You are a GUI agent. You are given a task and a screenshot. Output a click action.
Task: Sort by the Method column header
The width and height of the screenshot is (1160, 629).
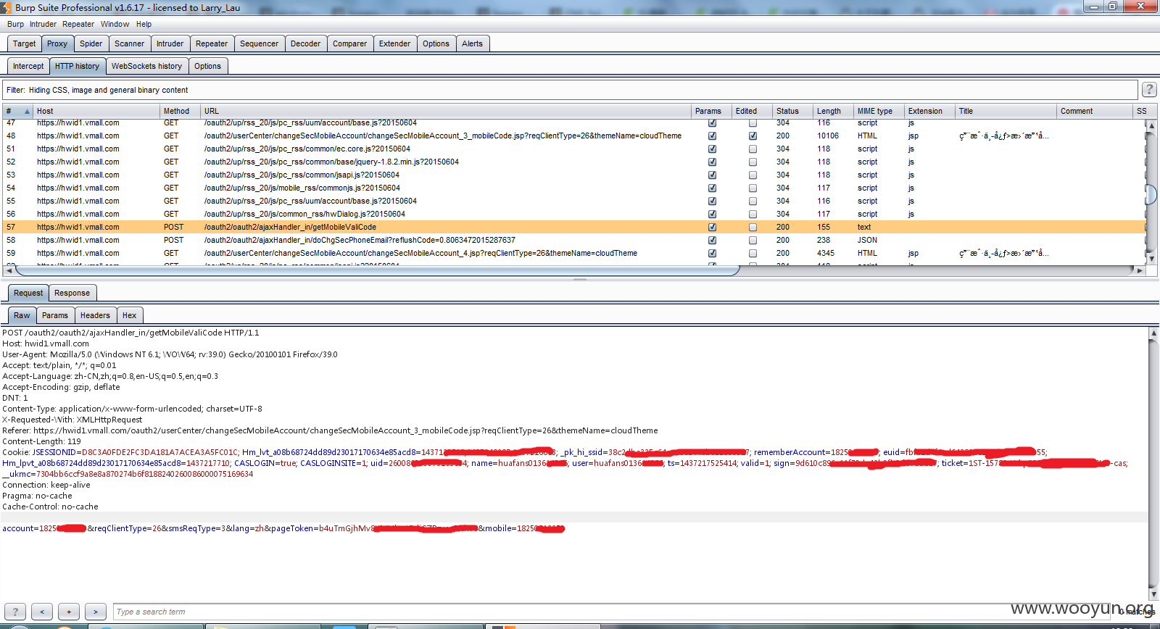pyautogui.click(x=180, y=111)
